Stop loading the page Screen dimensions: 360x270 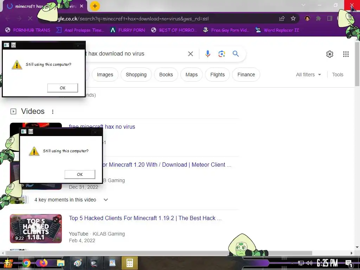tap(30, 18)
